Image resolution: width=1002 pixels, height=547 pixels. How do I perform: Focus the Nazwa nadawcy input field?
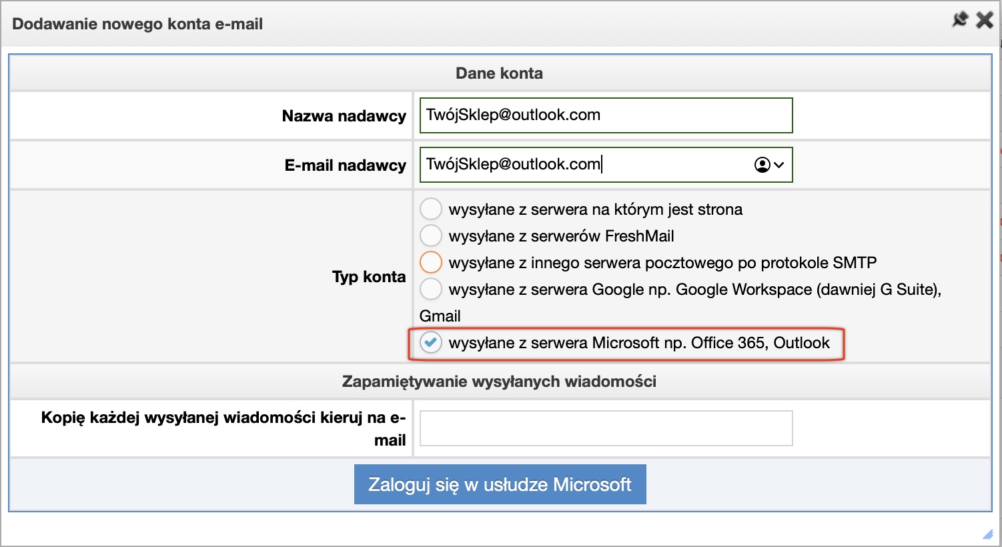[x=606, y=115]
